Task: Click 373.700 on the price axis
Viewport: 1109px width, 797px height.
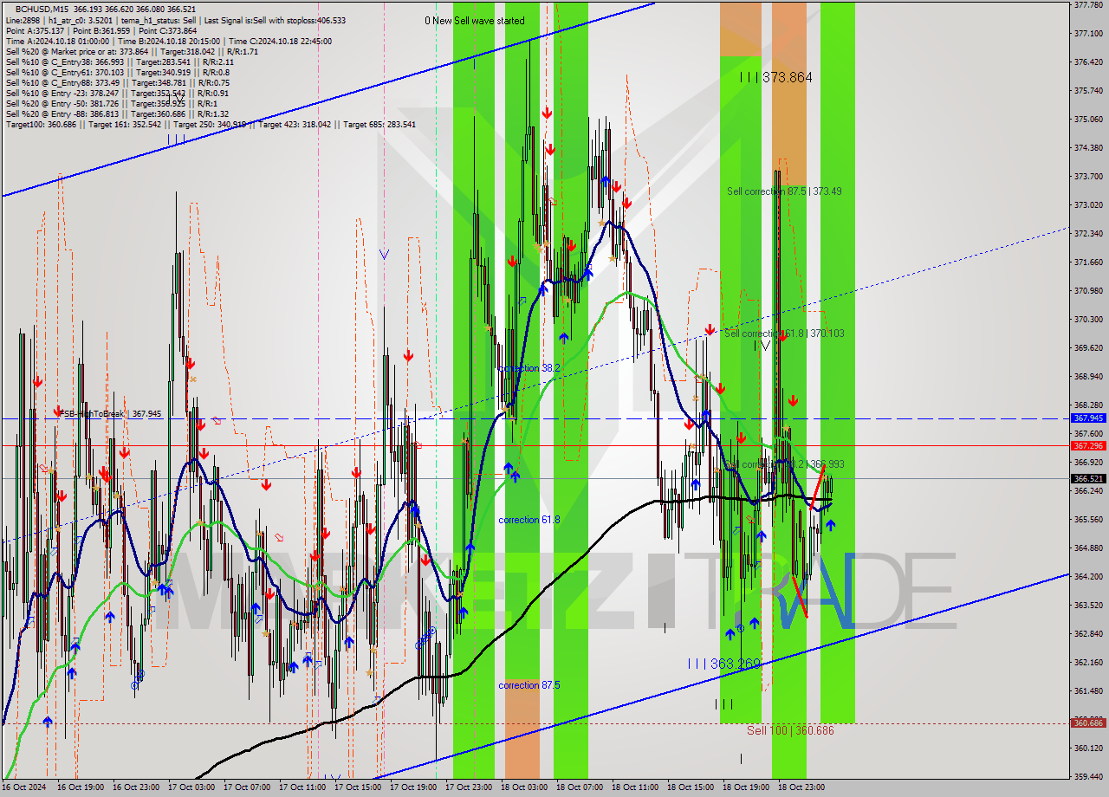Action: point(1088,176)
